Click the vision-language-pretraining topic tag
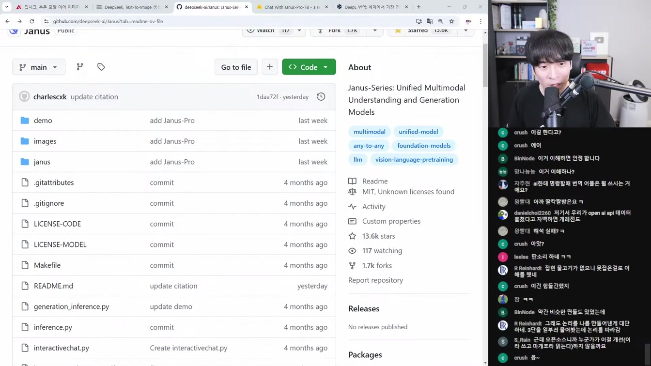Image resolution: width=651 pixels, height=366 pixels. click(x=414, y=160)
